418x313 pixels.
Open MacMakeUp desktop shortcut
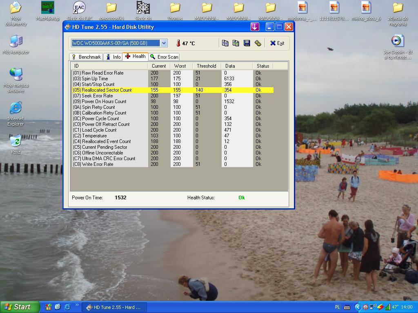point(48,11)
